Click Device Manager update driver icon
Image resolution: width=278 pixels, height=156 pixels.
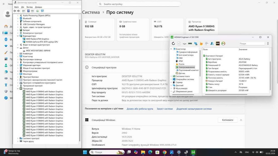(x=37, y=11)
